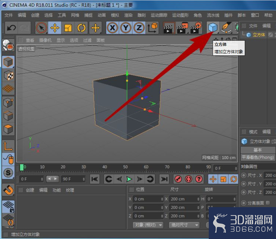Click the timeline playhead at frame 0
The width and height of the screenshot is (276, 239).
[x=22, y=168]
